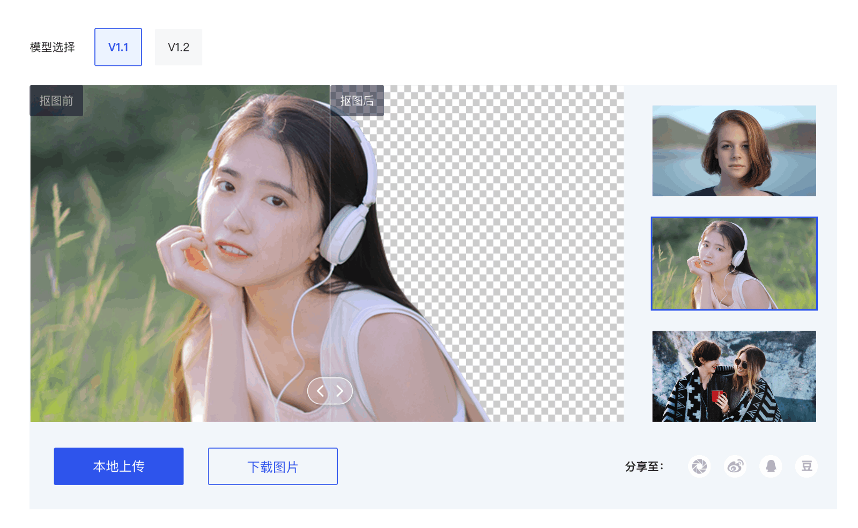The width and height of the screenshot is (858, 528).
Task: Click the aperture-style share icon
Action: point(699,466)
